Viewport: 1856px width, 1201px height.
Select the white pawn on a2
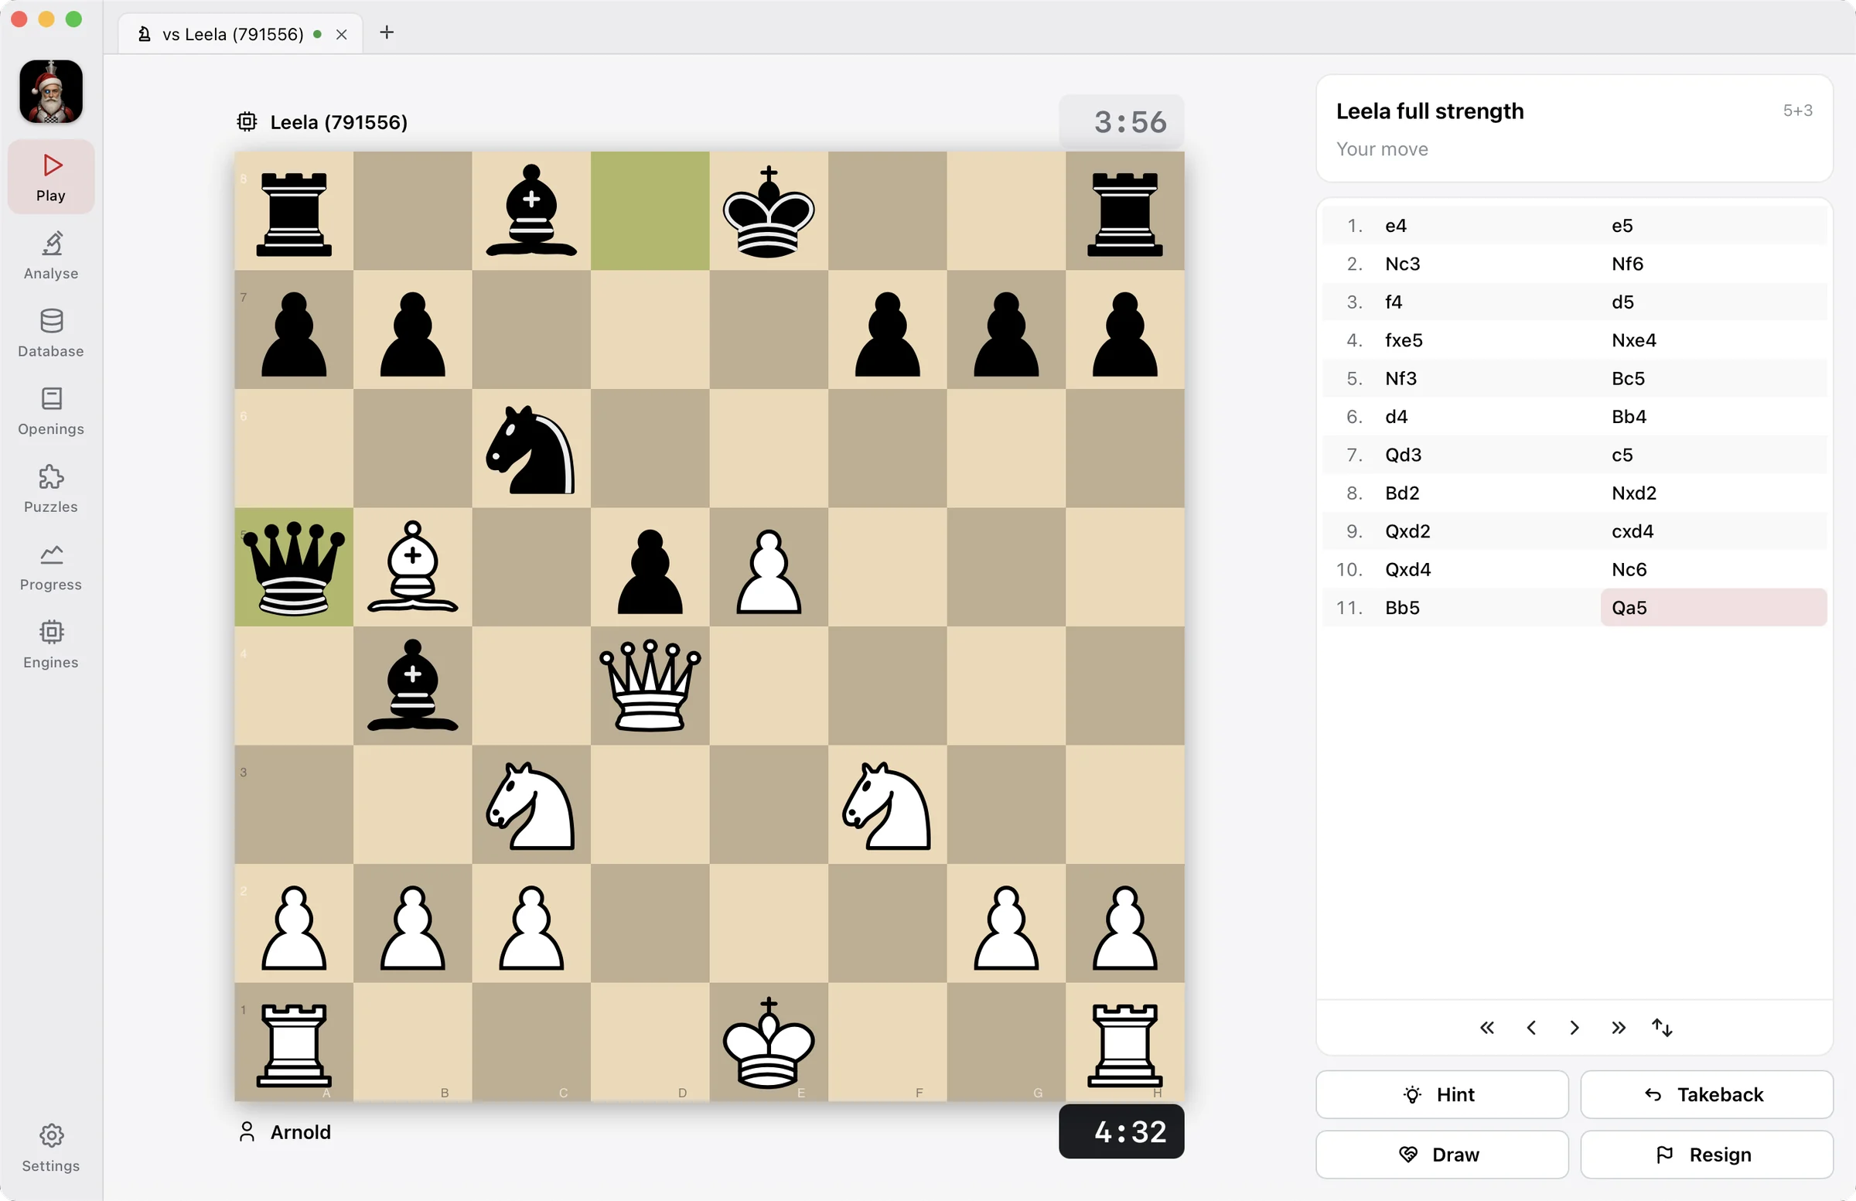pos(294,923)
